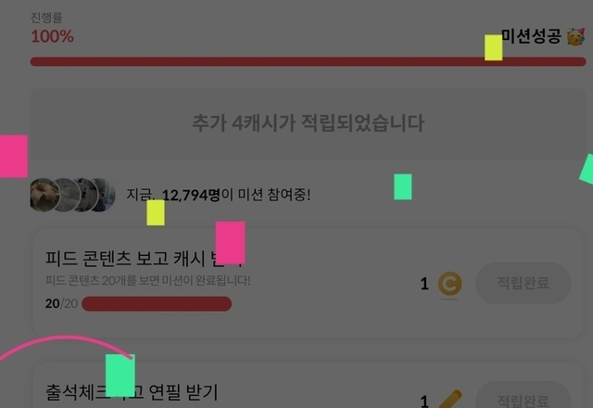Tap the pencil reward icon
593x408 pixels.
(x=450, y=400)
